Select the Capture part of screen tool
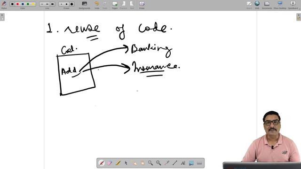Image resolution: width=301 pixels, height=169 pixels. (x=191, y=163)
